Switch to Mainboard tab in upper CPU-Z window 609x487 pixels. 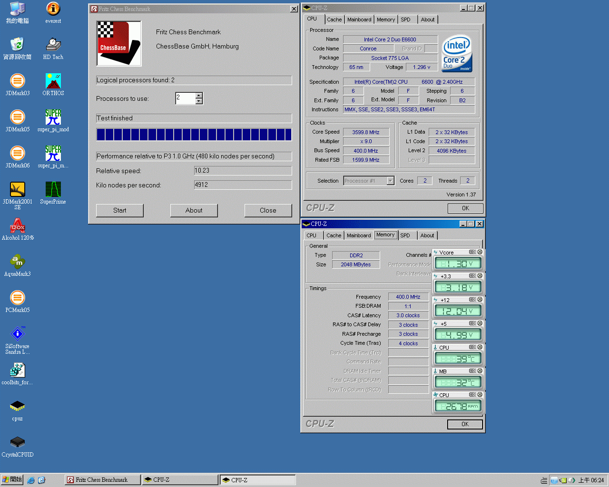(x=359, y=19)
